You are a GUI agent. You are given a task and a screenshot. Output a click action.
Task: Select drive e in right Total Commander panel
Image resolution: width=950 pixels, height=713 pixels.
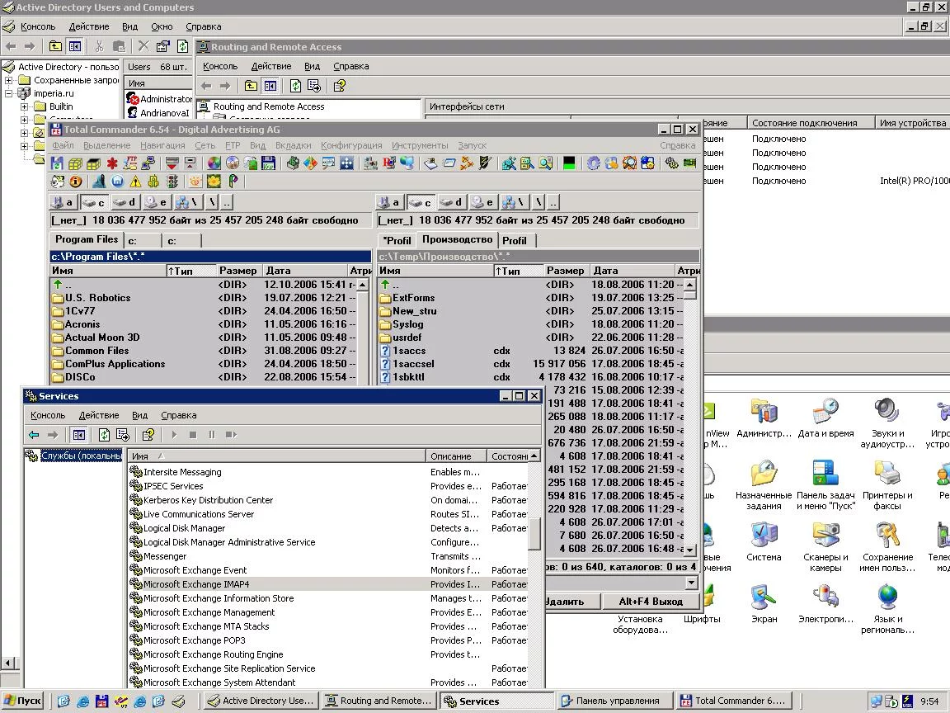coord(482,202)
